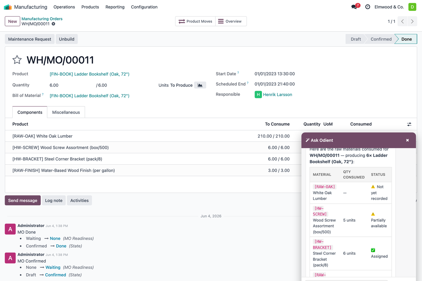
Task: Open the Operations menu
Action: click(64, 7)
